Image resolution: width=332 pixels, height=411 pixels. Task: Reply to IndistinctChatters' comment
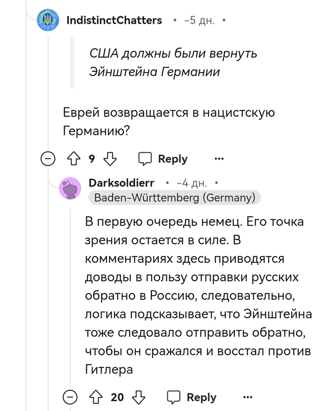163,159
